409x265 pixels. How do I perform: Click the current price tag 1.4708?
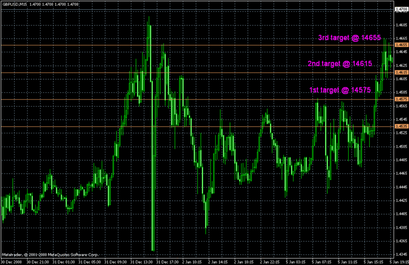pos(401,9)
